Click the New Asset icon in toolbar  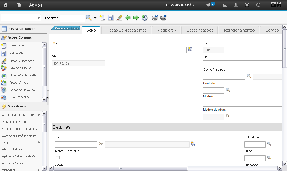pyautogui.click(x=102, y=18)
